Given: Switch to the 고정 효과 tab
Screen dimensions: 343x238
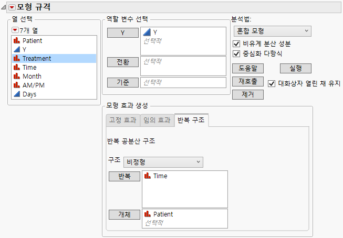Looking at the screenshot, I should (122, 121).
